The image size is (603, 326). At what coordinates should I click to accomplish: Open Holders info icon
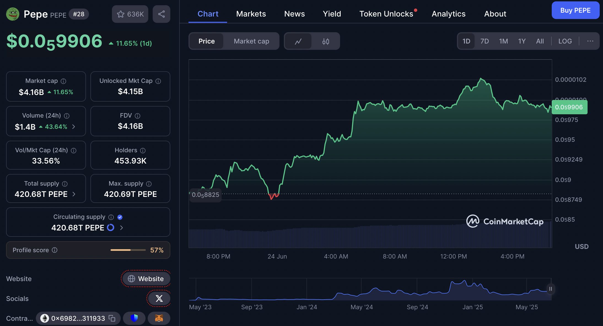pyautogui.click(x=143, y=150)
